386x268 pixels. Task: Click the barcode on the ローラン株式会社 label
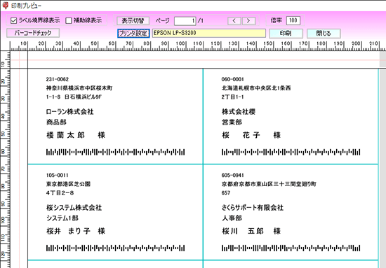coord(116,152)
